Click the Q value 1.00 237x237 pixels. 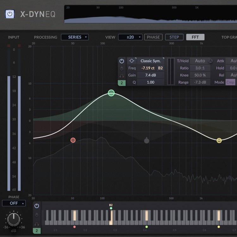click(x=150, y=82)
